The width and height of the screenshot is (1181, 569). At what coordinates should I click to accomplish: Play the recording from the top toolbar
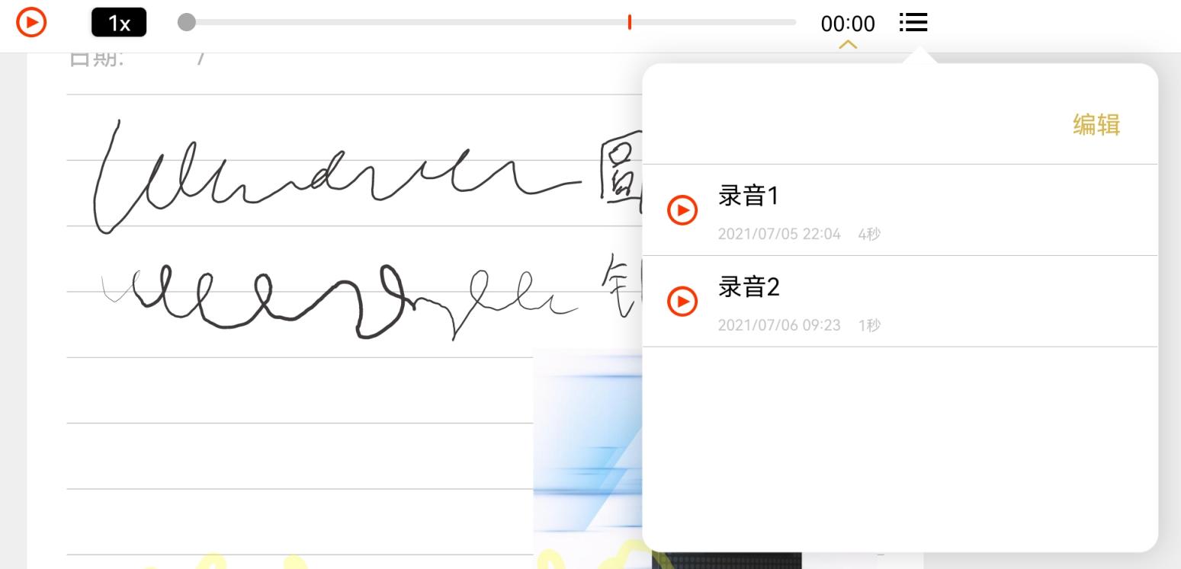click(x=31, y=22)
